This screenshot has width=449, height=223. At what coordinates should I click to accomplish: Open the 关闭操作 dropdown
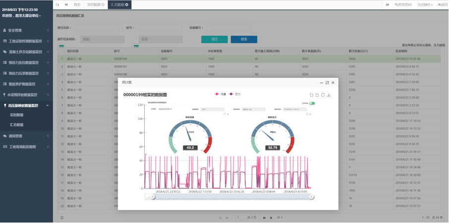[425, 4]
